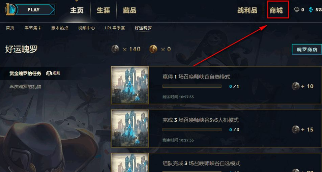This screenshot has height=172, width=322.
Task: Select 喜庆魄罗的礼物 in the side list
Action: point(25,87)
